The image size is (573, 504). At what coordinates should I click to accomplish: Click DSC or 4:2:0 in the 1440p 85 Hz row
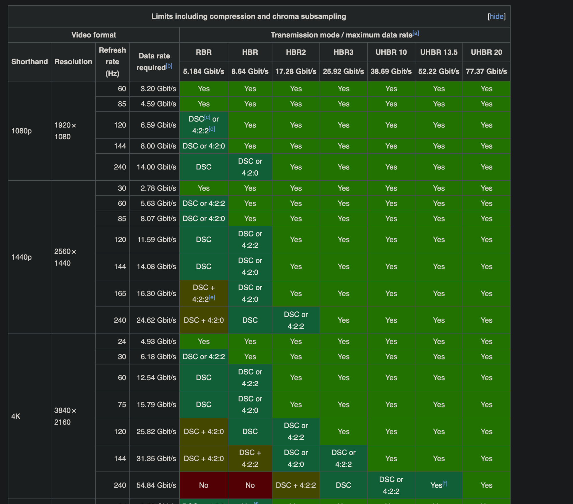tap(204, 219)
